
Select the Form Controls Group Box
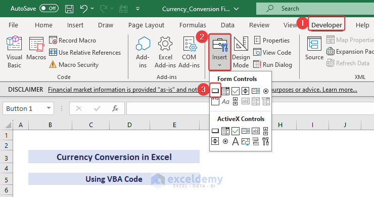pos(215,101)
